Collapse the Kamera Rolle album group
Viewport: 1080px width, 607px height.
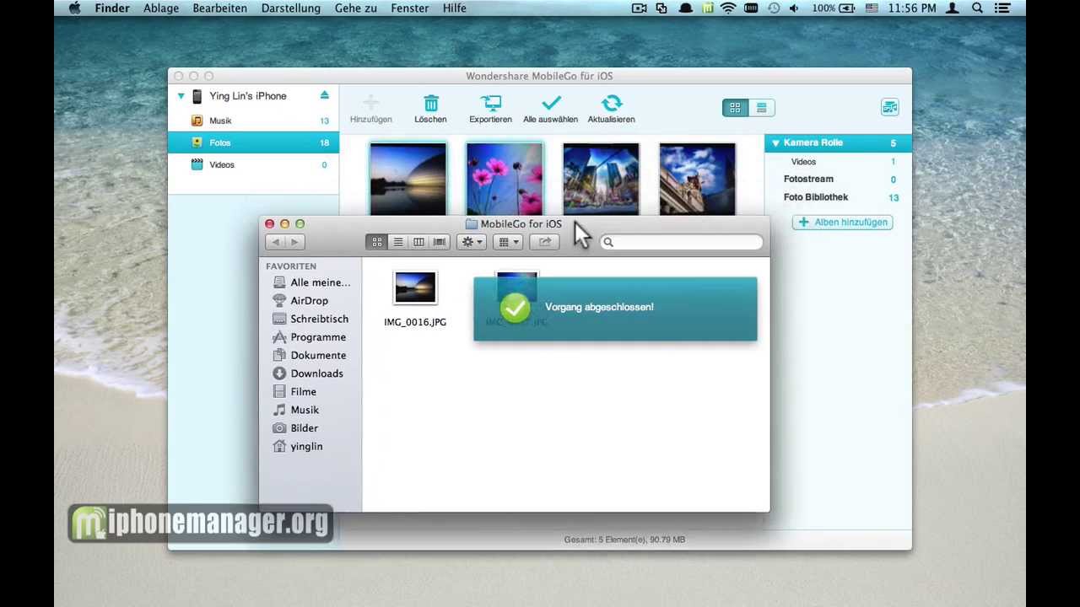pos(775,143)
